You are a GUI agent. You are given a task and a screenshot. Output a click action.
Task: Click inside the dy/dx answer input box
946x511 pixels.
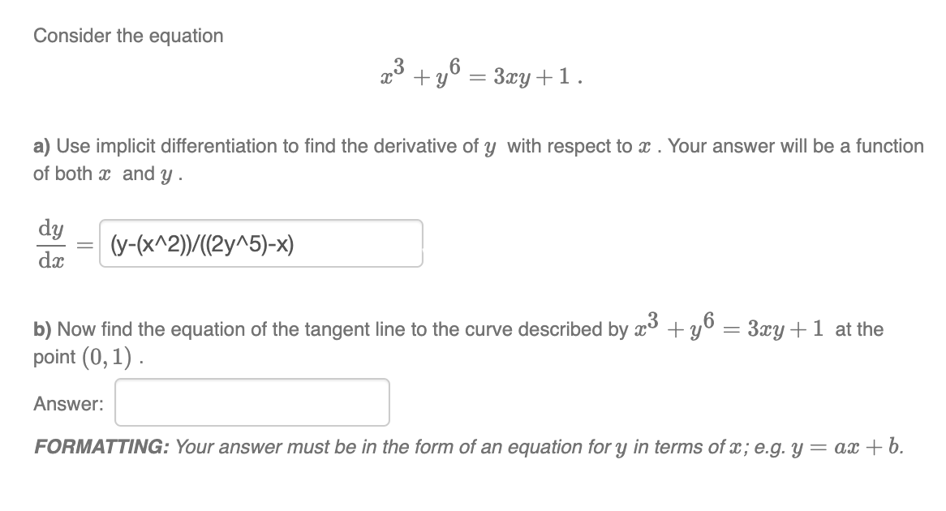pyautogui.click(x=260, y=243)
